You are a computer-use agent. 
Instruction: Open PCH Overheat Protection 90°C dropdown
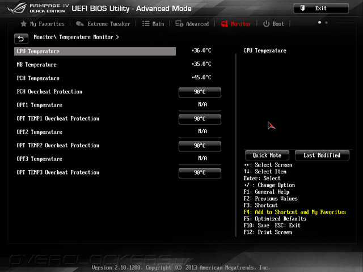[x=200, y=92]
